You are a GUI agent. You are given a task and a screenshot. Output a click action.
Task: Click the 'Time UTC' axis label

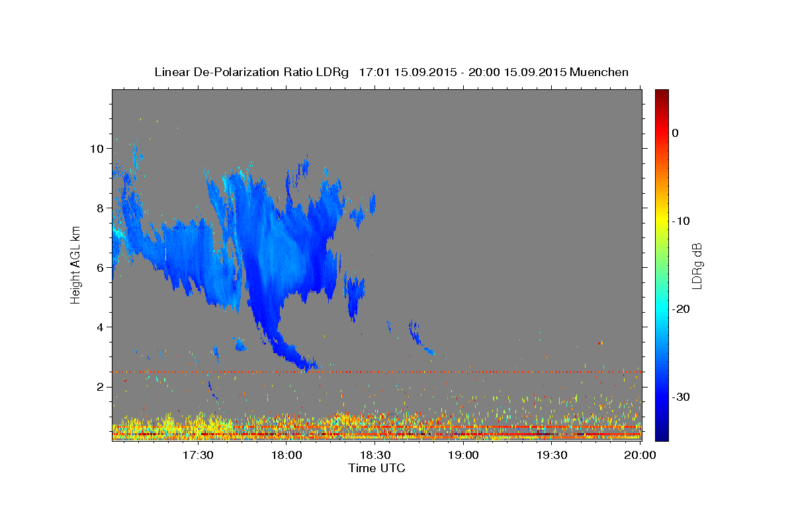point(376,468)
